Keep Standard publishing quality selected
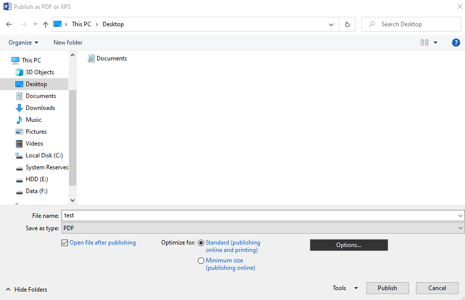This screenshot has width=465, height=300. tap(201, 243)
